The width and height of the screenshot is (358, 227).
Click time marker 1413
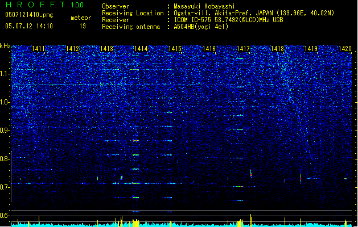(106, 49)
